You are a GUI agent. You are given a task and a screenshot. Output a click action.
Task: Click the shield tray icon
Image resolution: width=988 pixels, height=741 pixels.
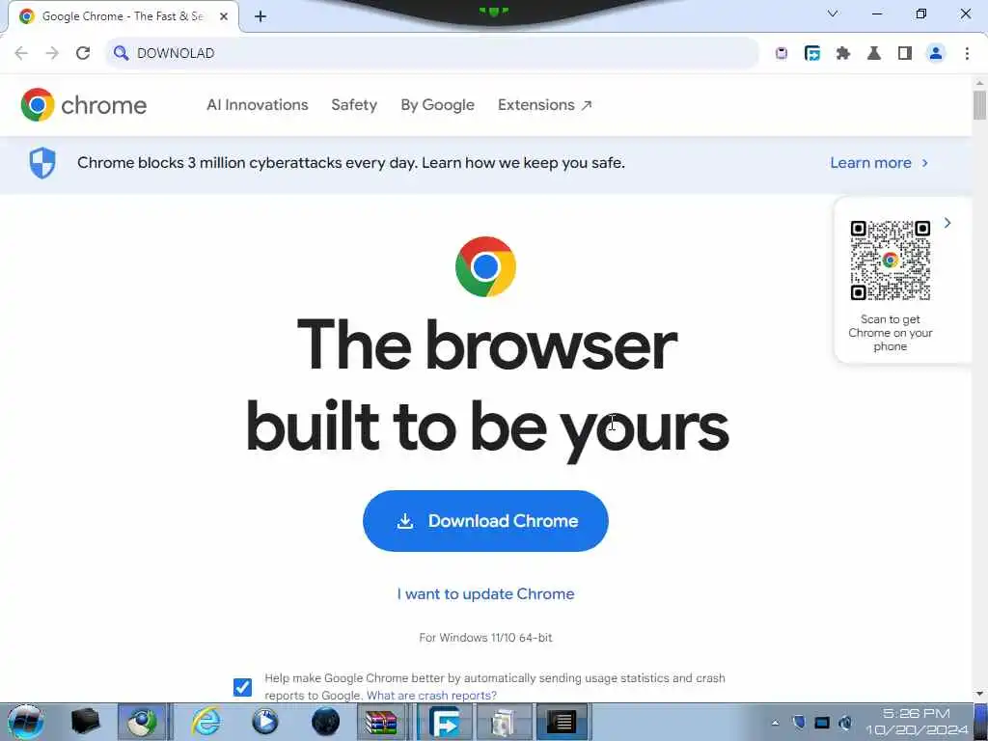pyautogui.click(x=798, y=723)
